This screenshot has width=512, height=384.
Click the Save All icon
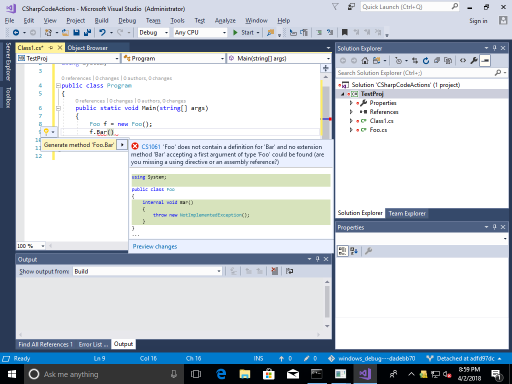pos(87,32)
